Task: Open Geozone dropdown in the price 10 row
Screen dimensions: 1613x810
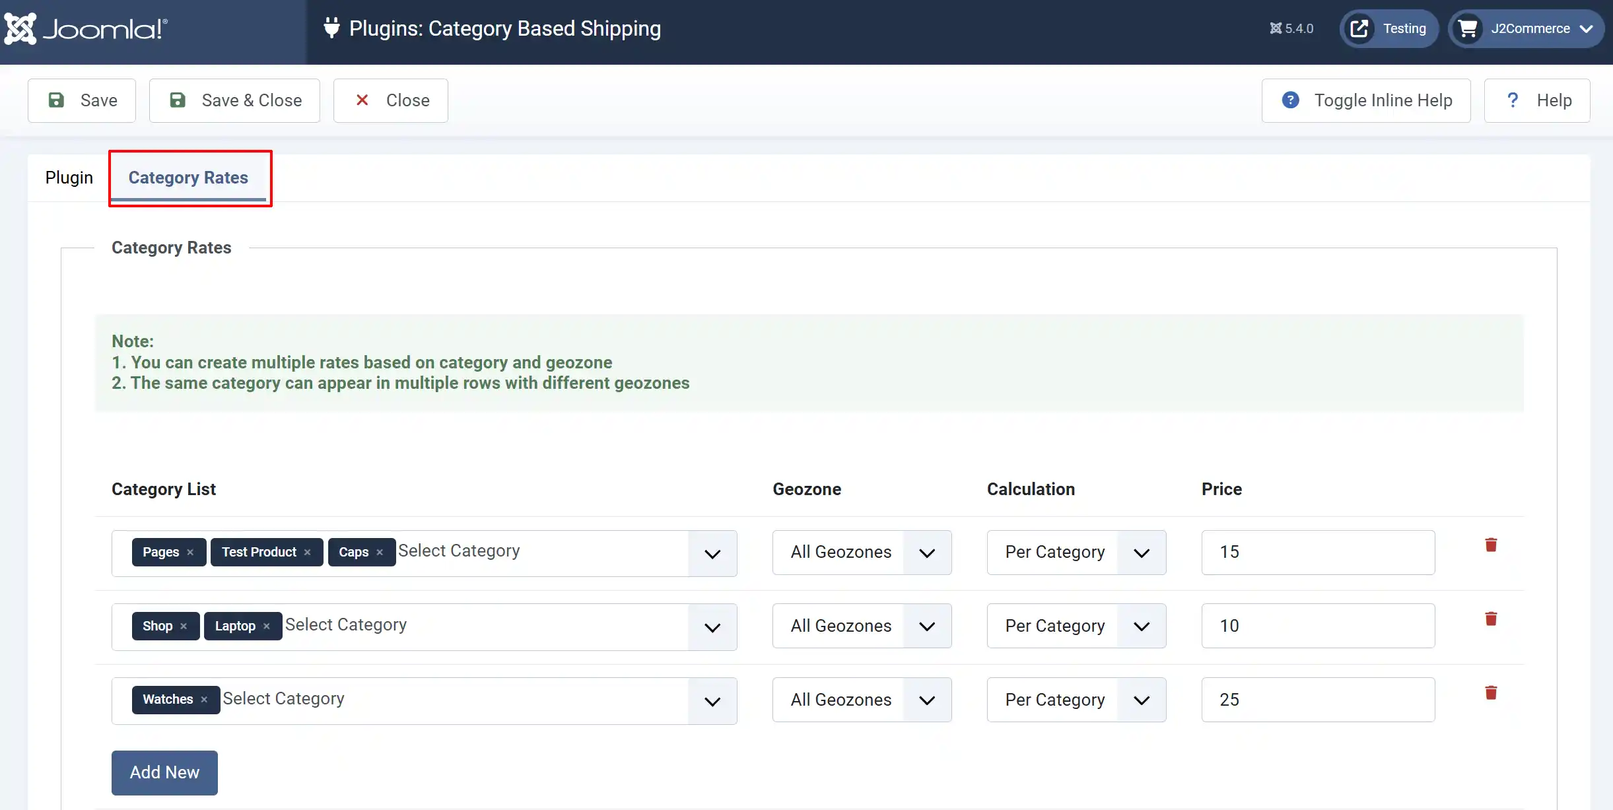Action: (x=862, y=626)
